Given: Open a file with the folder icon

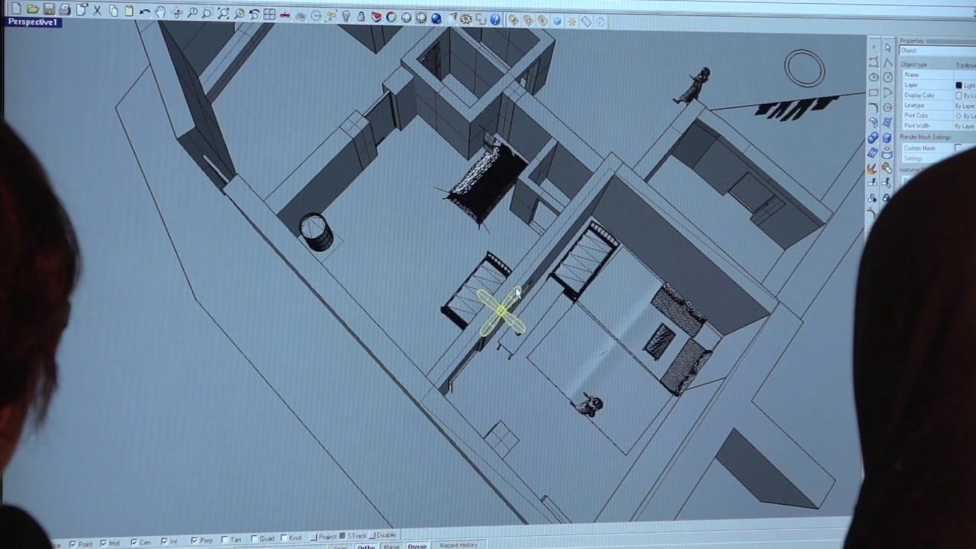Looking at the screenshot, I should click(33, 9).
